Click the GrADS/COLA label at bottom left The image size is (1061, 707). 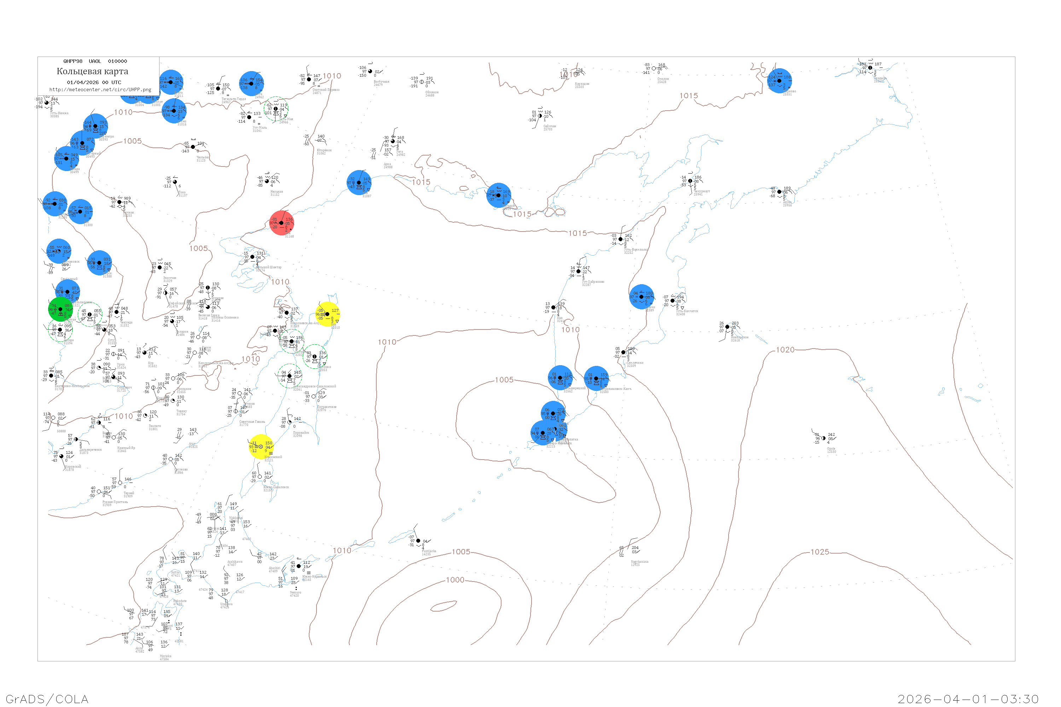(x=47, y=699)
